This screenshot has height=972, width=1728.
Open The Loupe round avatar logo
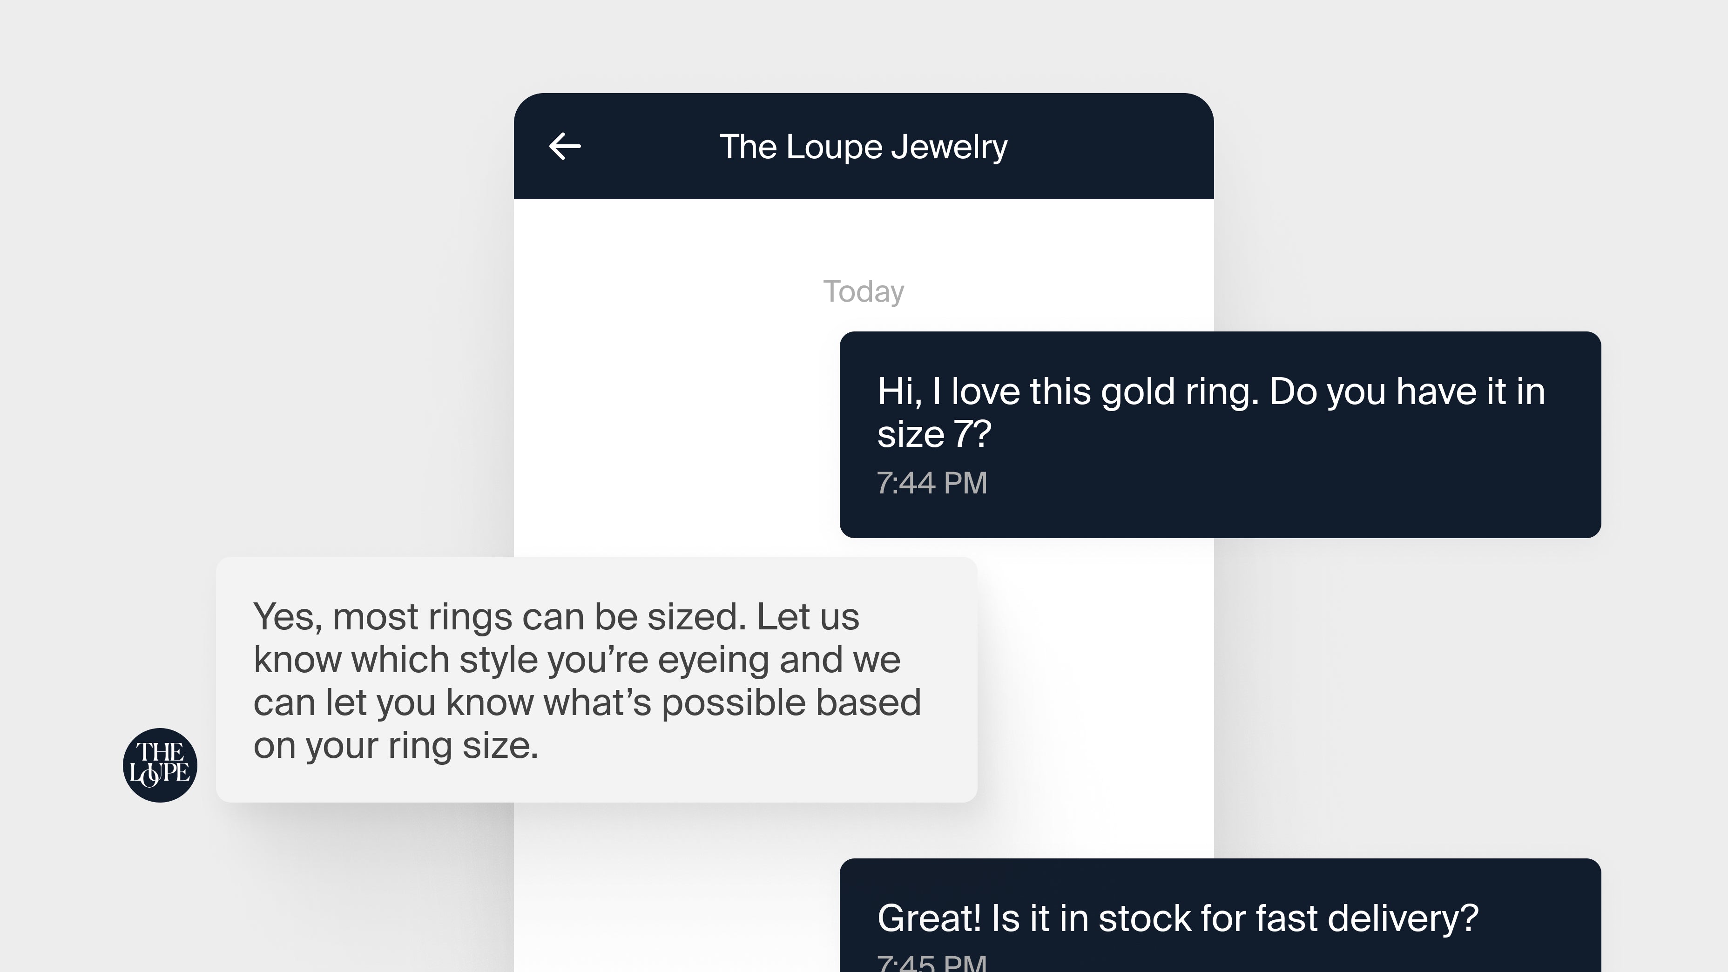click(160, 765)
